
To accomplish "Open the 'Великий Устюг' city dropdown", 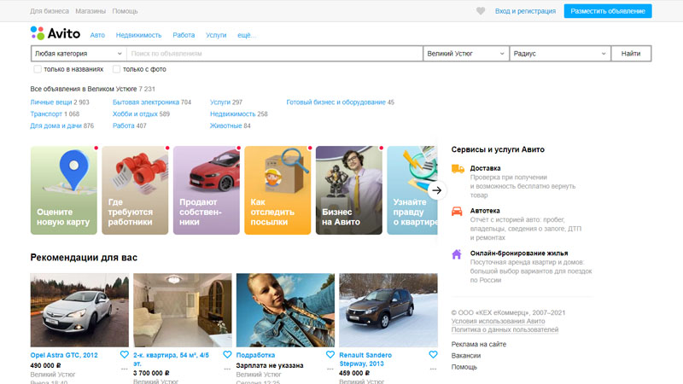I will tap(465, 54).
